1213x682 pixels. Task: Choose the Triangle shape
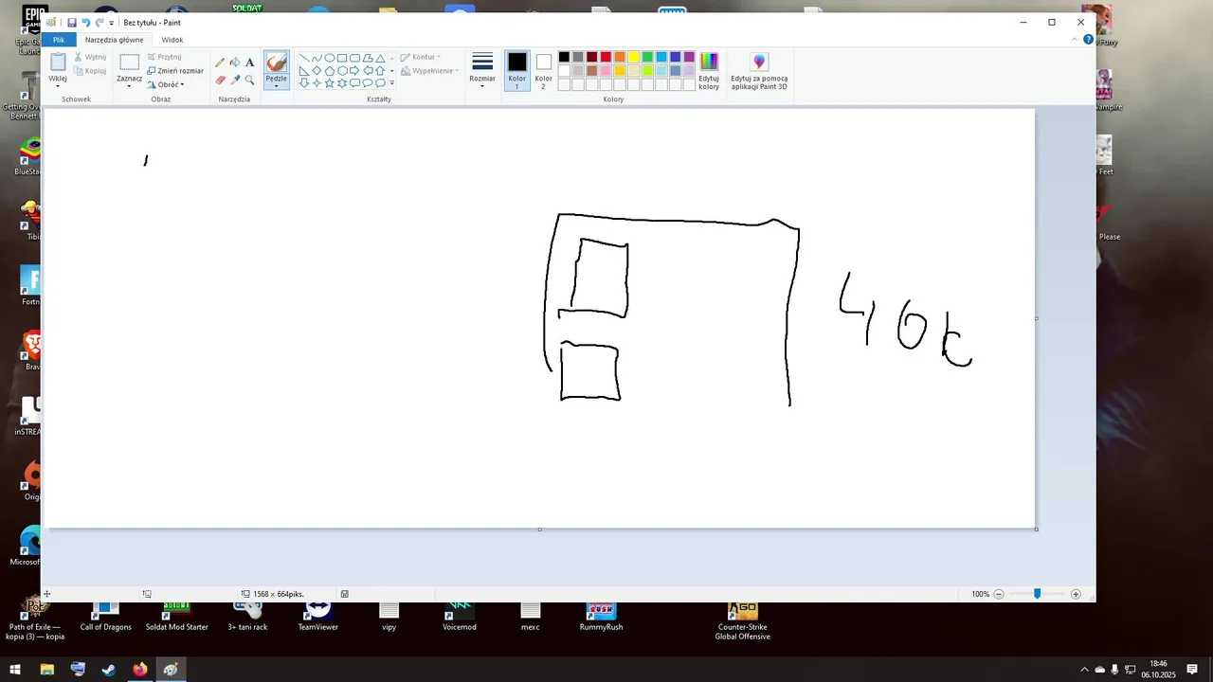tap(380, 58)
